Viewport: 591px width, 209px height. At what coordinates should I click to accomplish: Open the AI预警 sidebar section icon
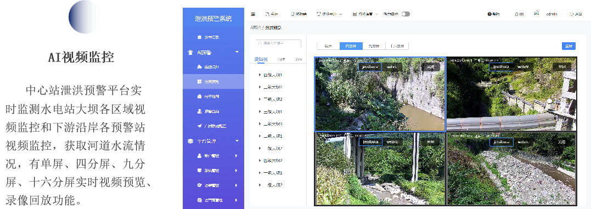point(190,52)
